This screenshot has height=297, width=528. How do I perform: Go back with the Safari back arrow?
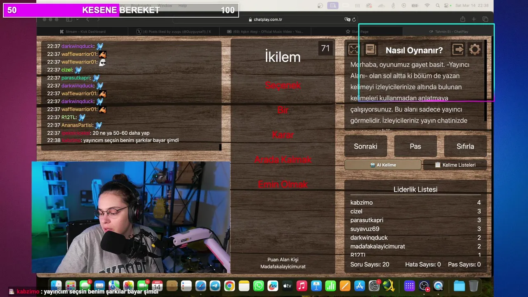(87, 19)
